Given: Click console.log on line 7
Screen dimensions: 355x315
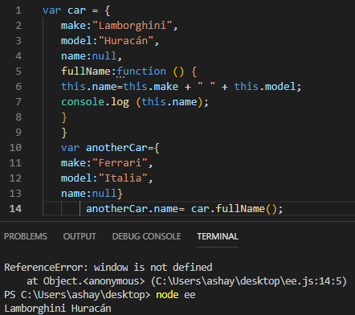Looking at the screenshot, I should click(x=95, y=102).
